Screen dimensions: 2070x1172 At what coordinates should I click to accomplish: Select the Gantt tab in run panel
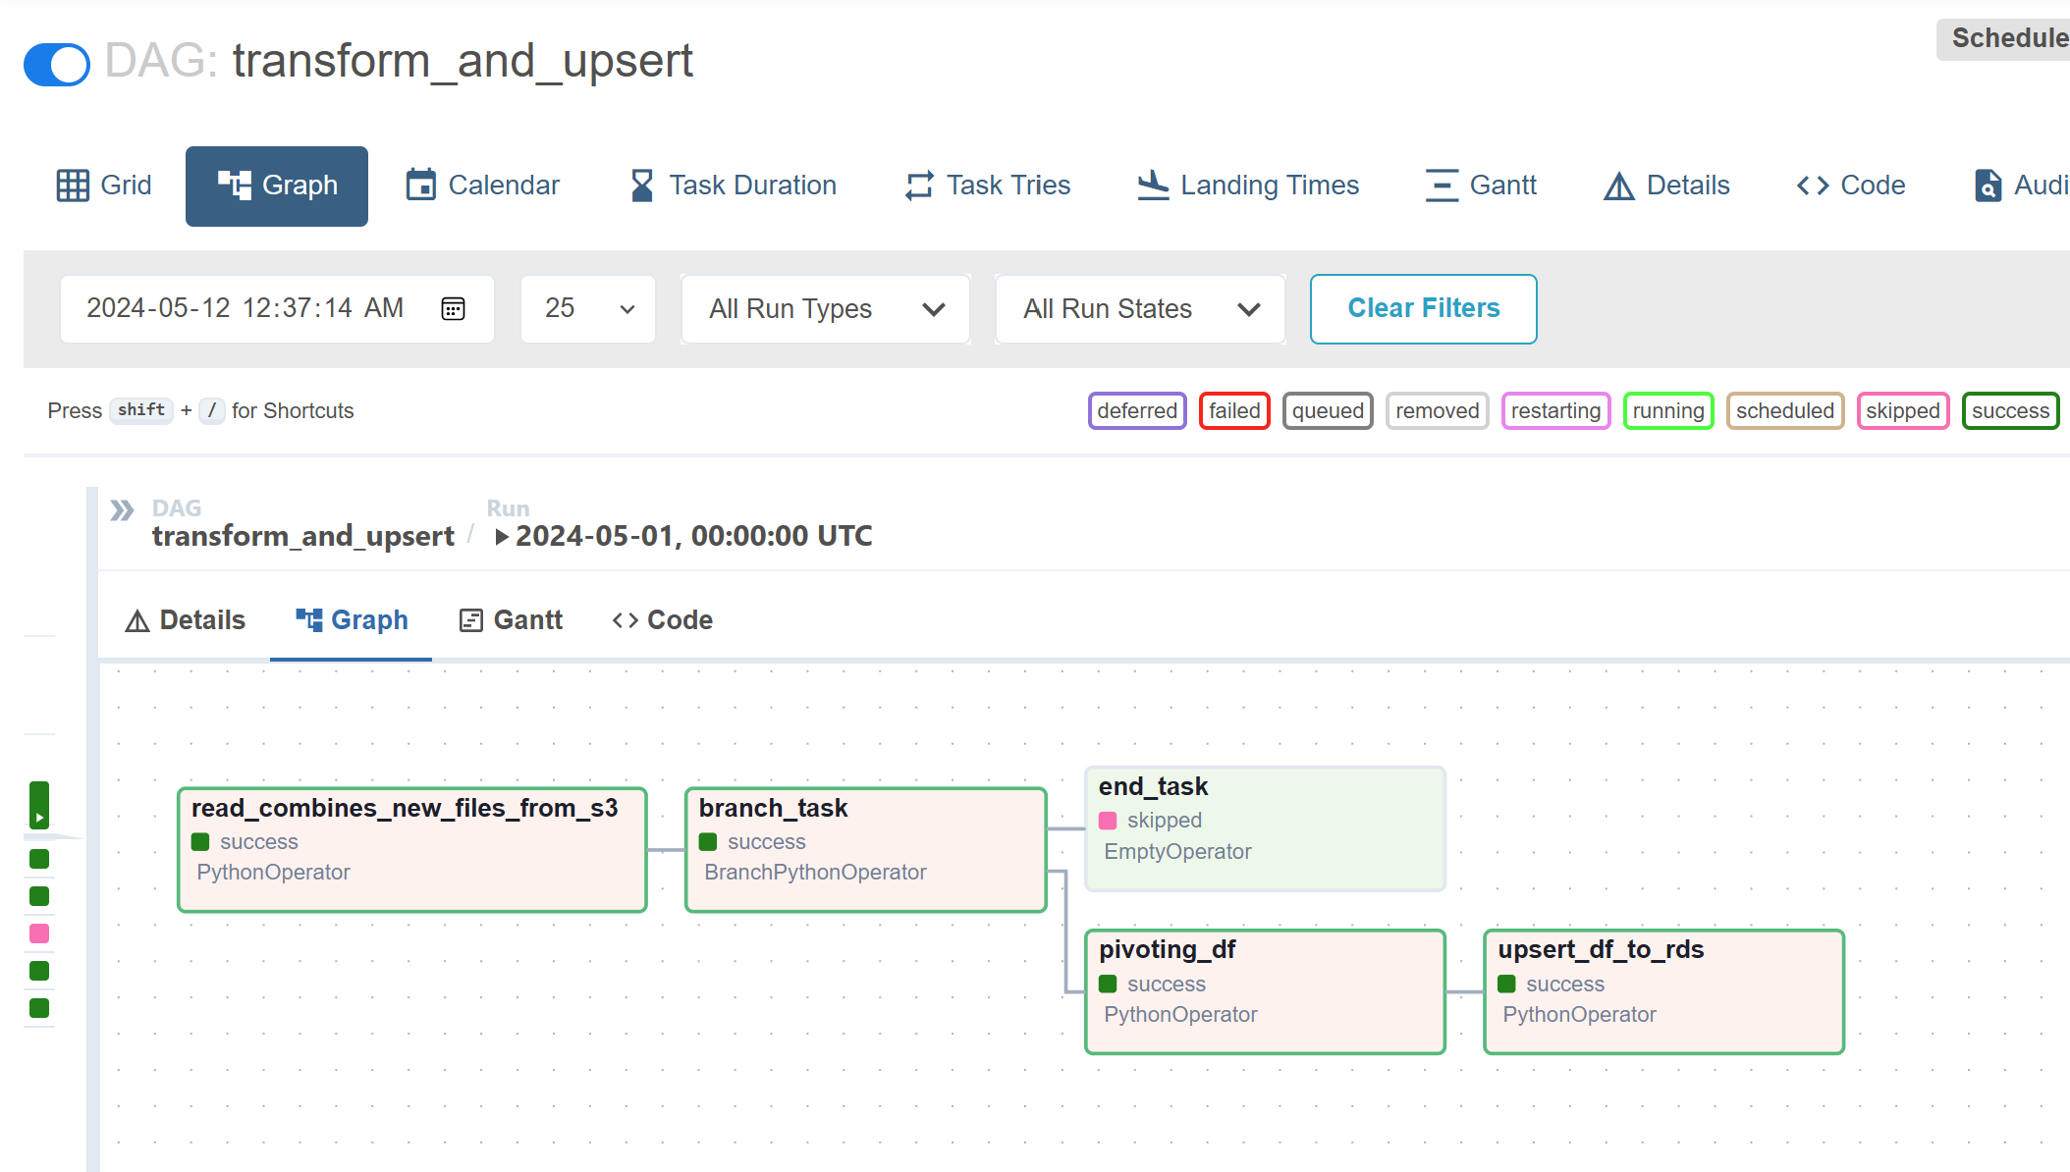pyautogui.click(x=511, y=619)
